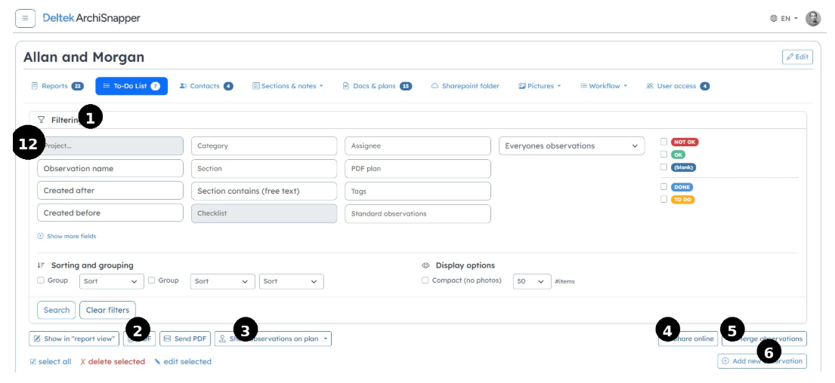
Task: Open the third Sort dropdown
Action: pyautogui.click(x=291, y=281)
